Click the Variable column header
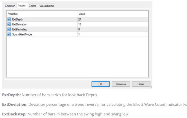 [x=42, y=14]
